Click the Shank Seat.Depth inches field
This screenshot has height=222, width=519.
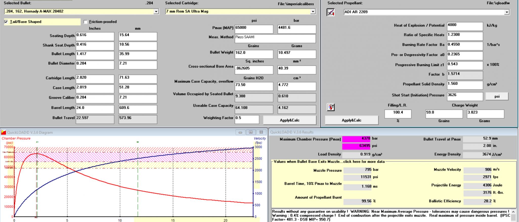95,46
